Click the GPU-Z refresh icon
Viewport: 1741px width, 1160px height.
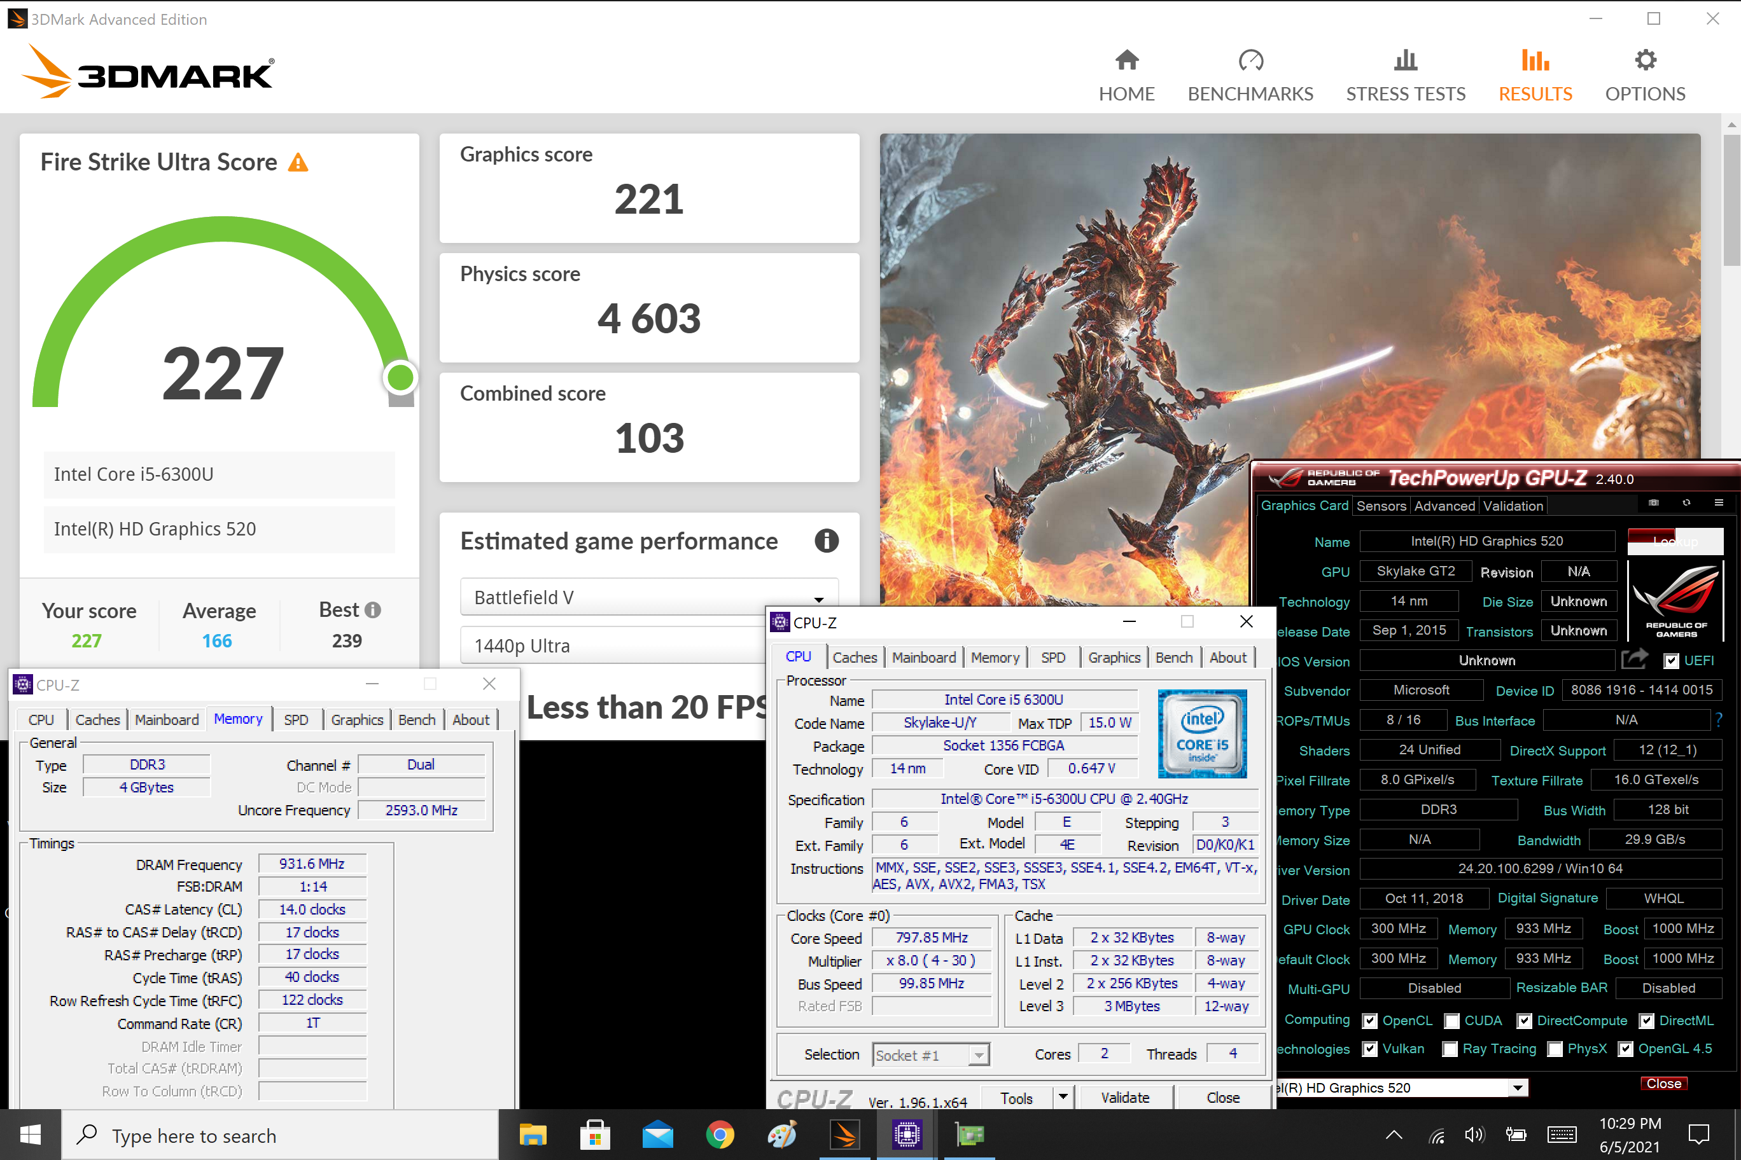pos(1686,503)
